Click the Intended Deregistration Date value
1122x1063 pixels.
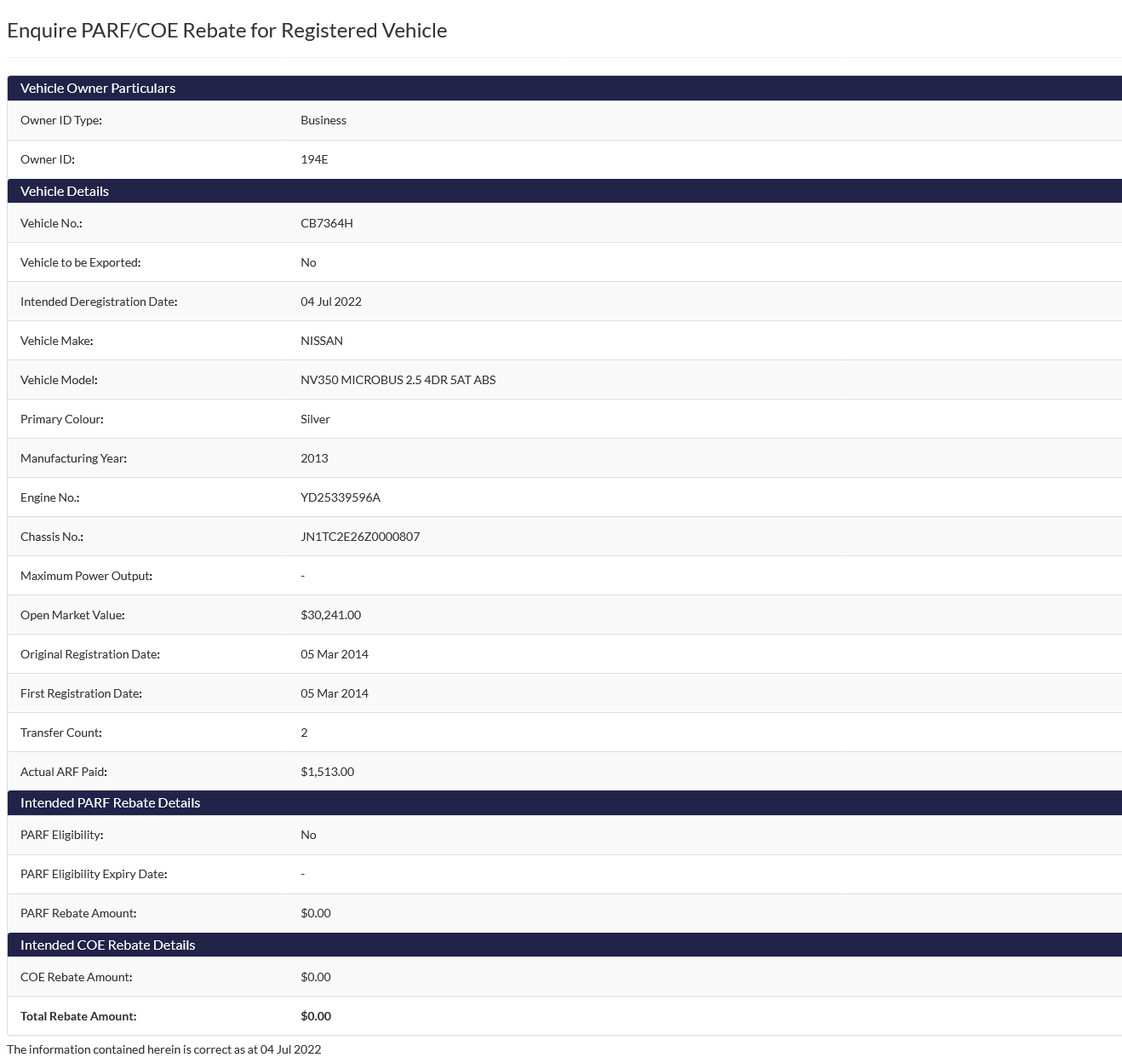(x=330, y=302)
